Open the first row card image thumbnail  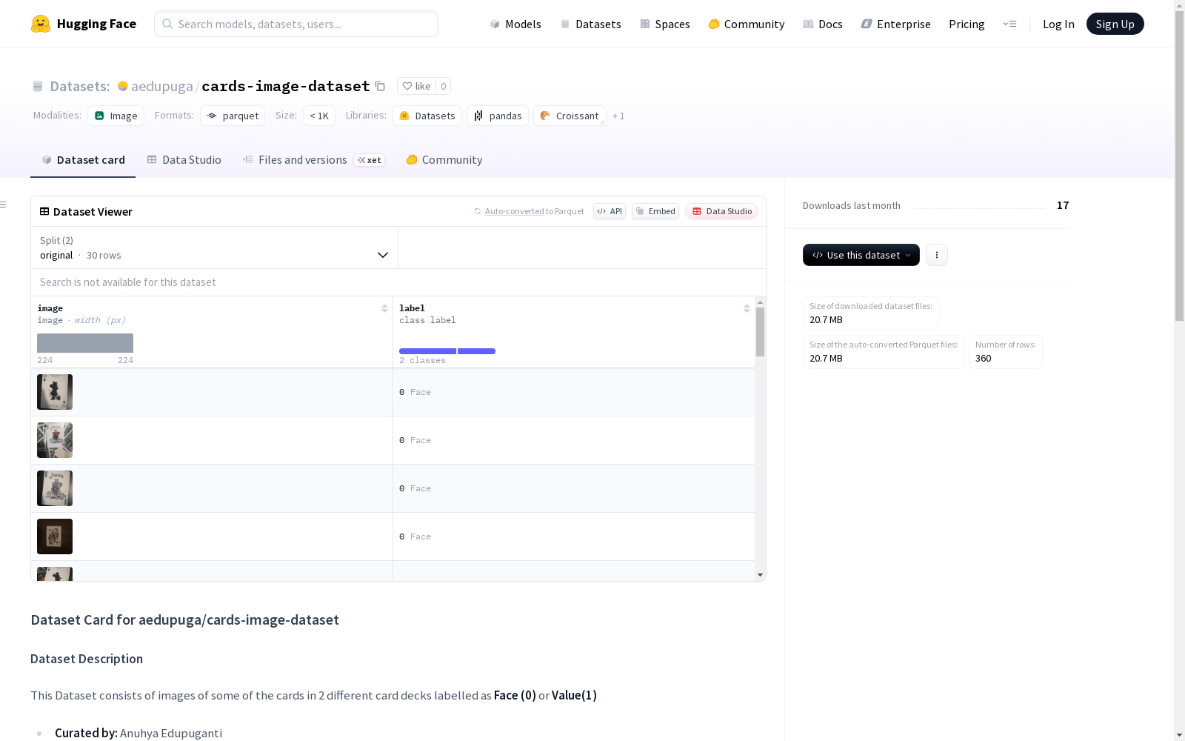[55, 392]
